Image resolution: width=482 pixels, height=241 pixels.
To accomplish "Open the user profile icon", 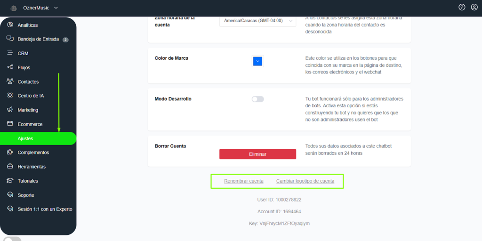I will coord(474,7).
